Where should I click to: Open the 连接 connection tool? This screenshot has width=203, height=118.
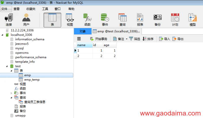pos(9,20)
